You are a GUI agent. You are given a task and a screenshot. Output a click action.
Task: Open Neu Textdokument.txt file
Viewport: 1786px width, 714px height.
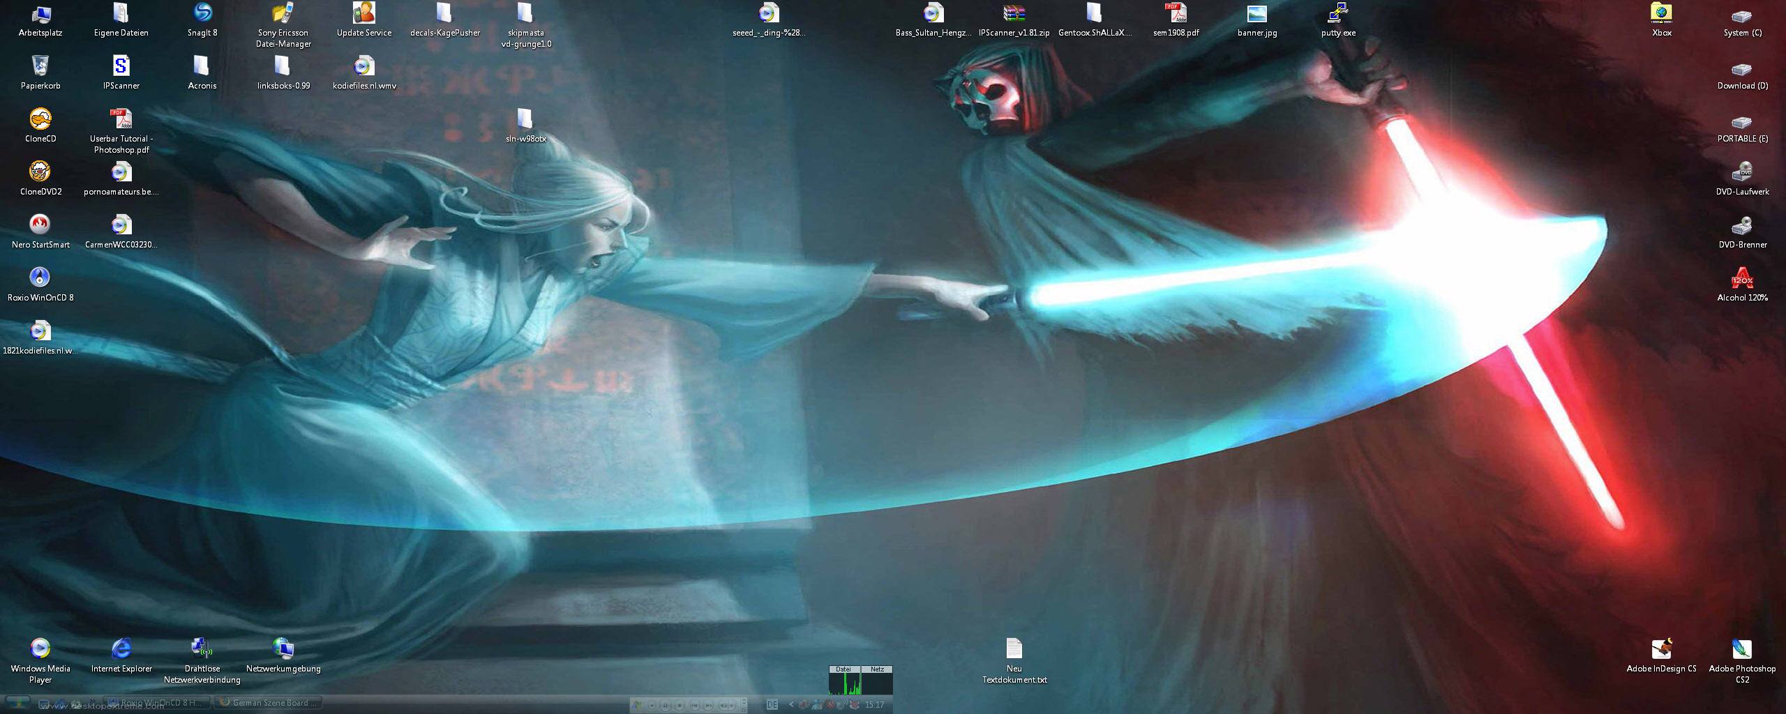click(x=1014, y=661)
